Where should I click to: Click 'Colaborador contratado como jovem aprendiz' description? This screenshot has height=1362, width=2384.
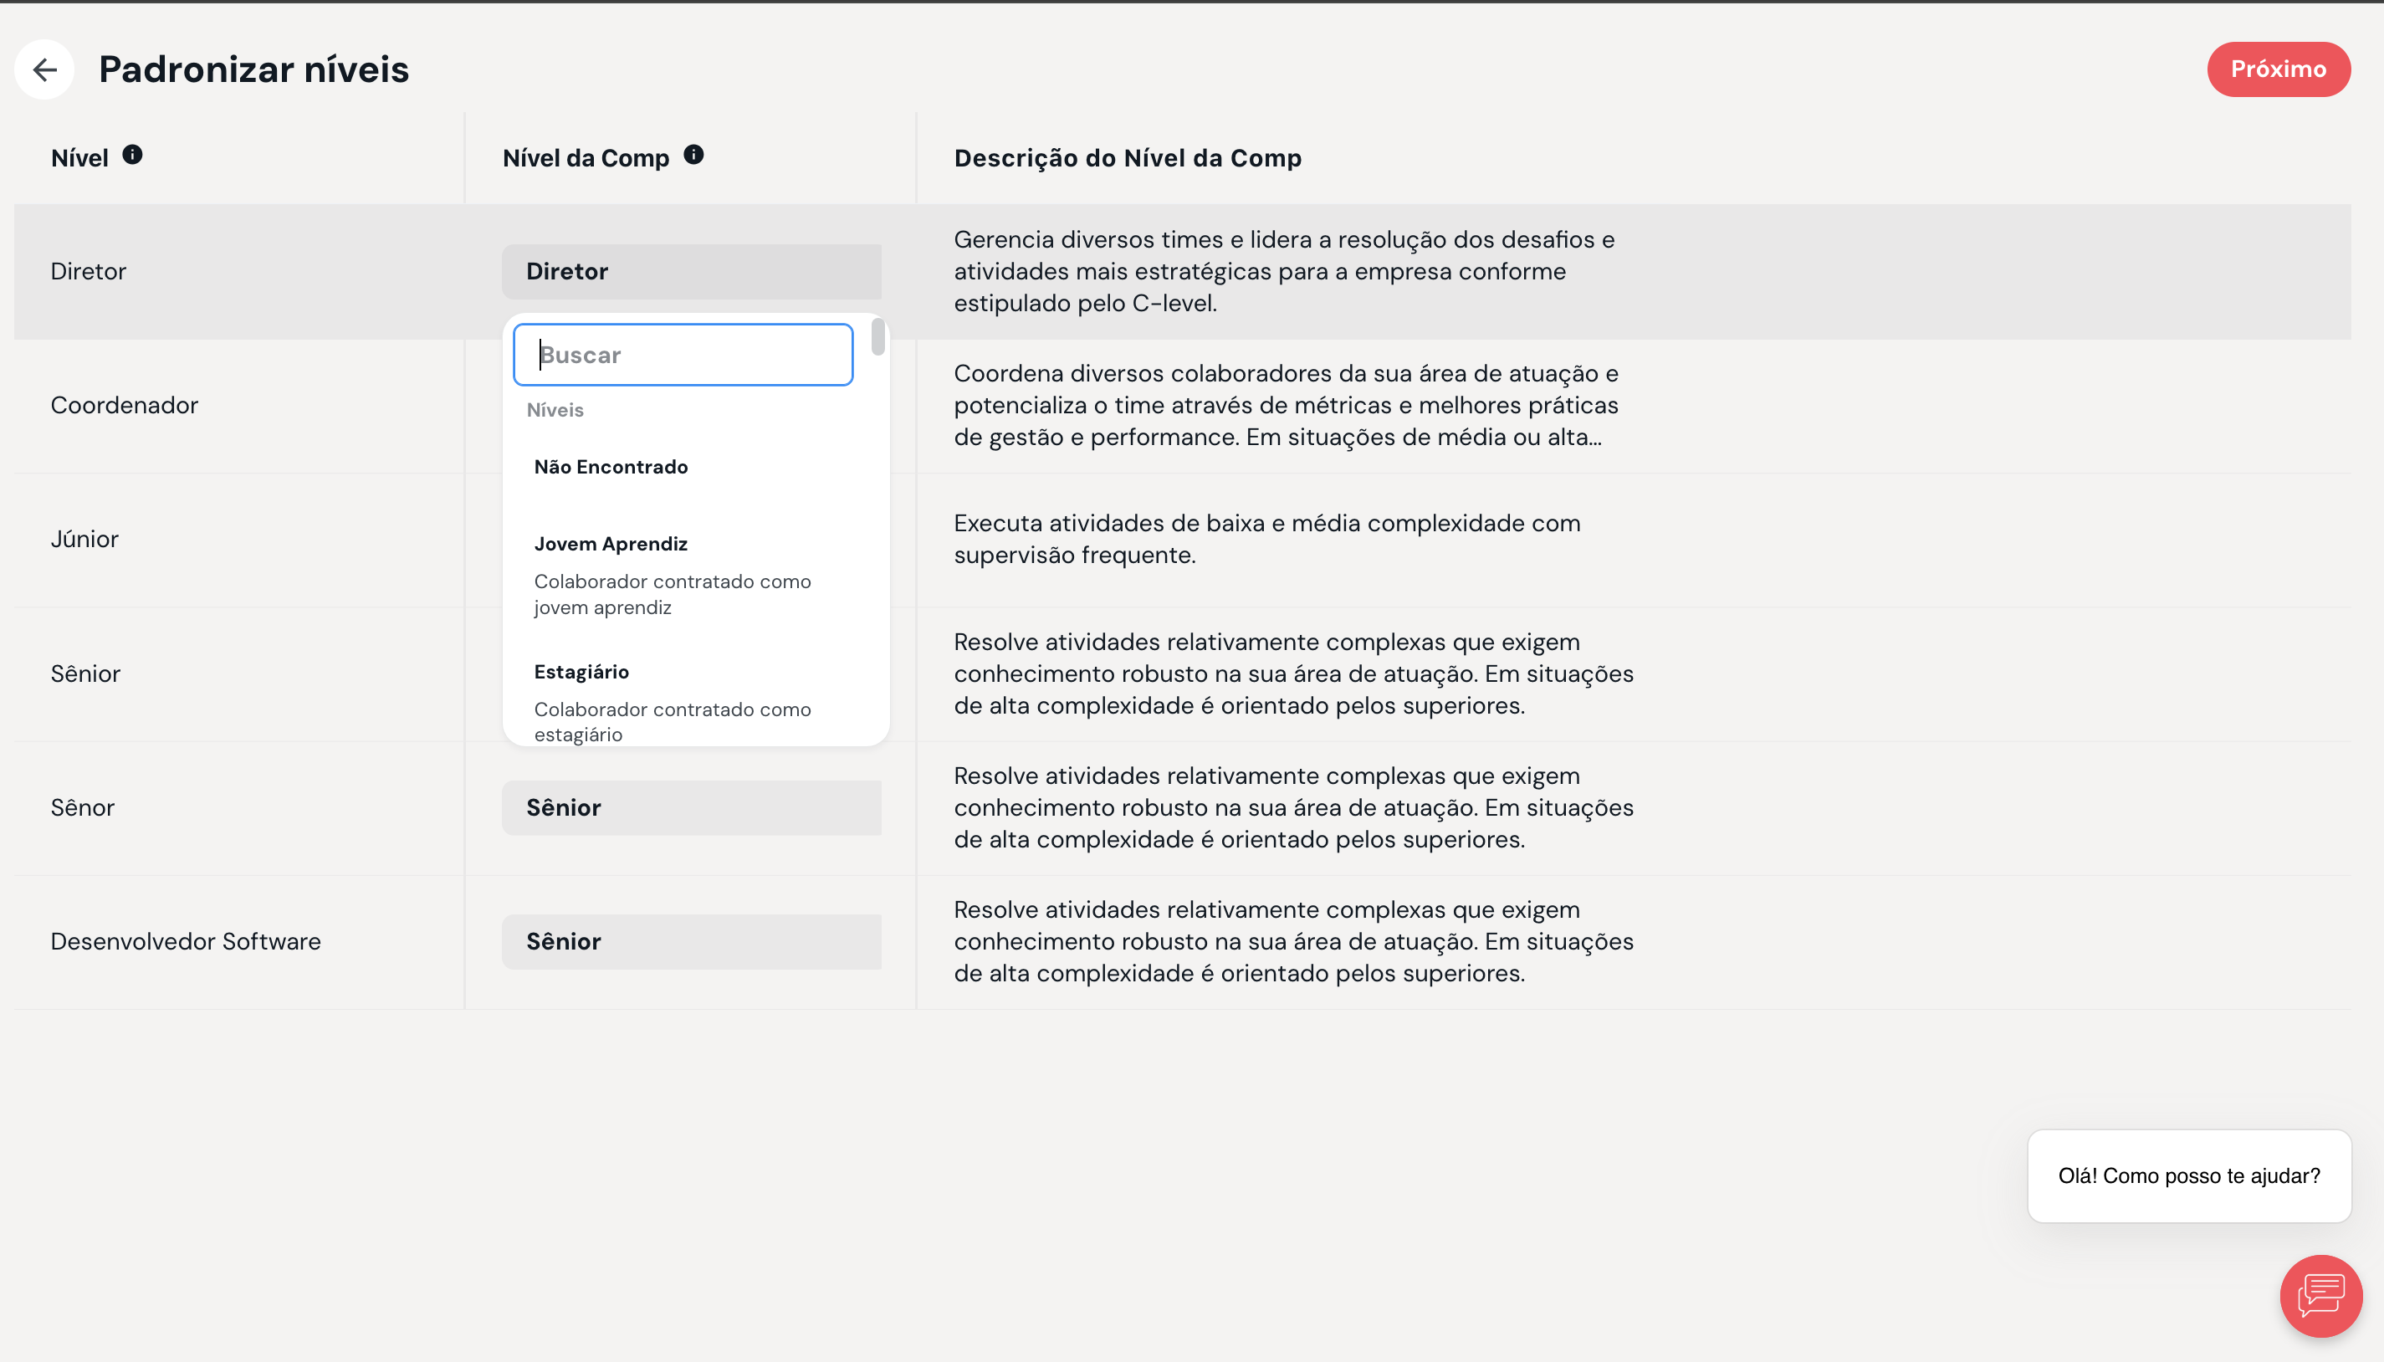(x=673, y=594)
